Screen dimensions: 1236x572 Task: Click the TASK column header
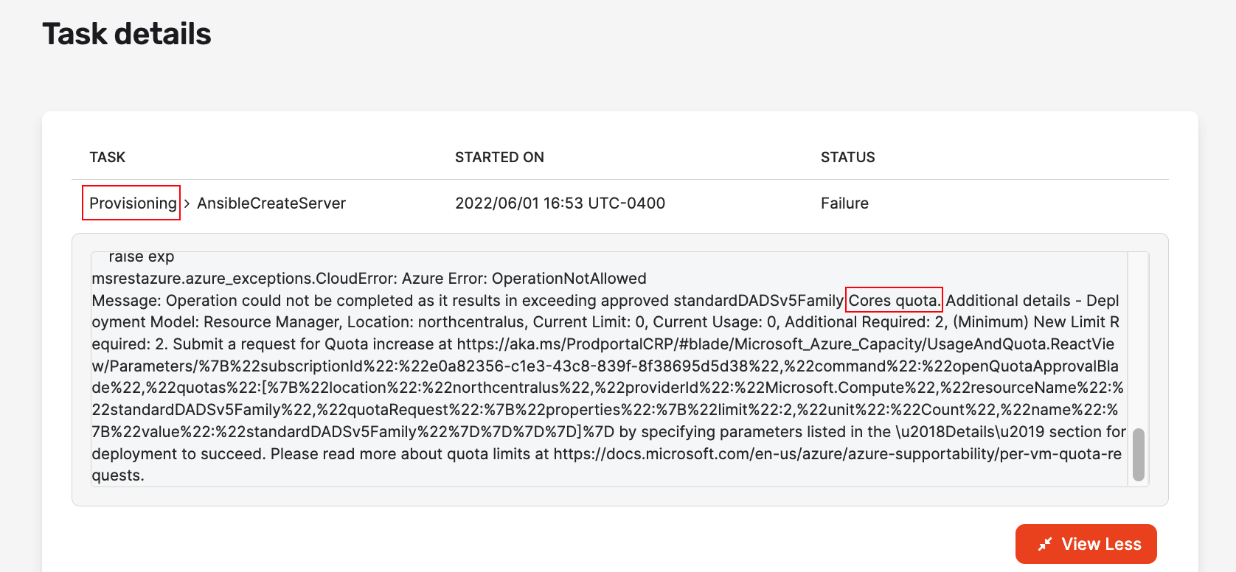tap(107, 156)
